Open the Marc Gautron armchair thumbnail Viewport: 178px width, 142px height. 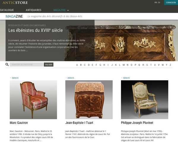tap(33, 100)
